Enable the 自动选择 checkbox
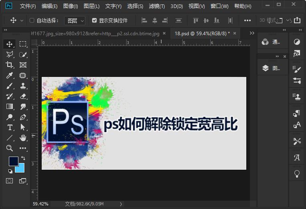Image resolution: width=306 pixels, height=209 pixels. click(x=32, y=20)
